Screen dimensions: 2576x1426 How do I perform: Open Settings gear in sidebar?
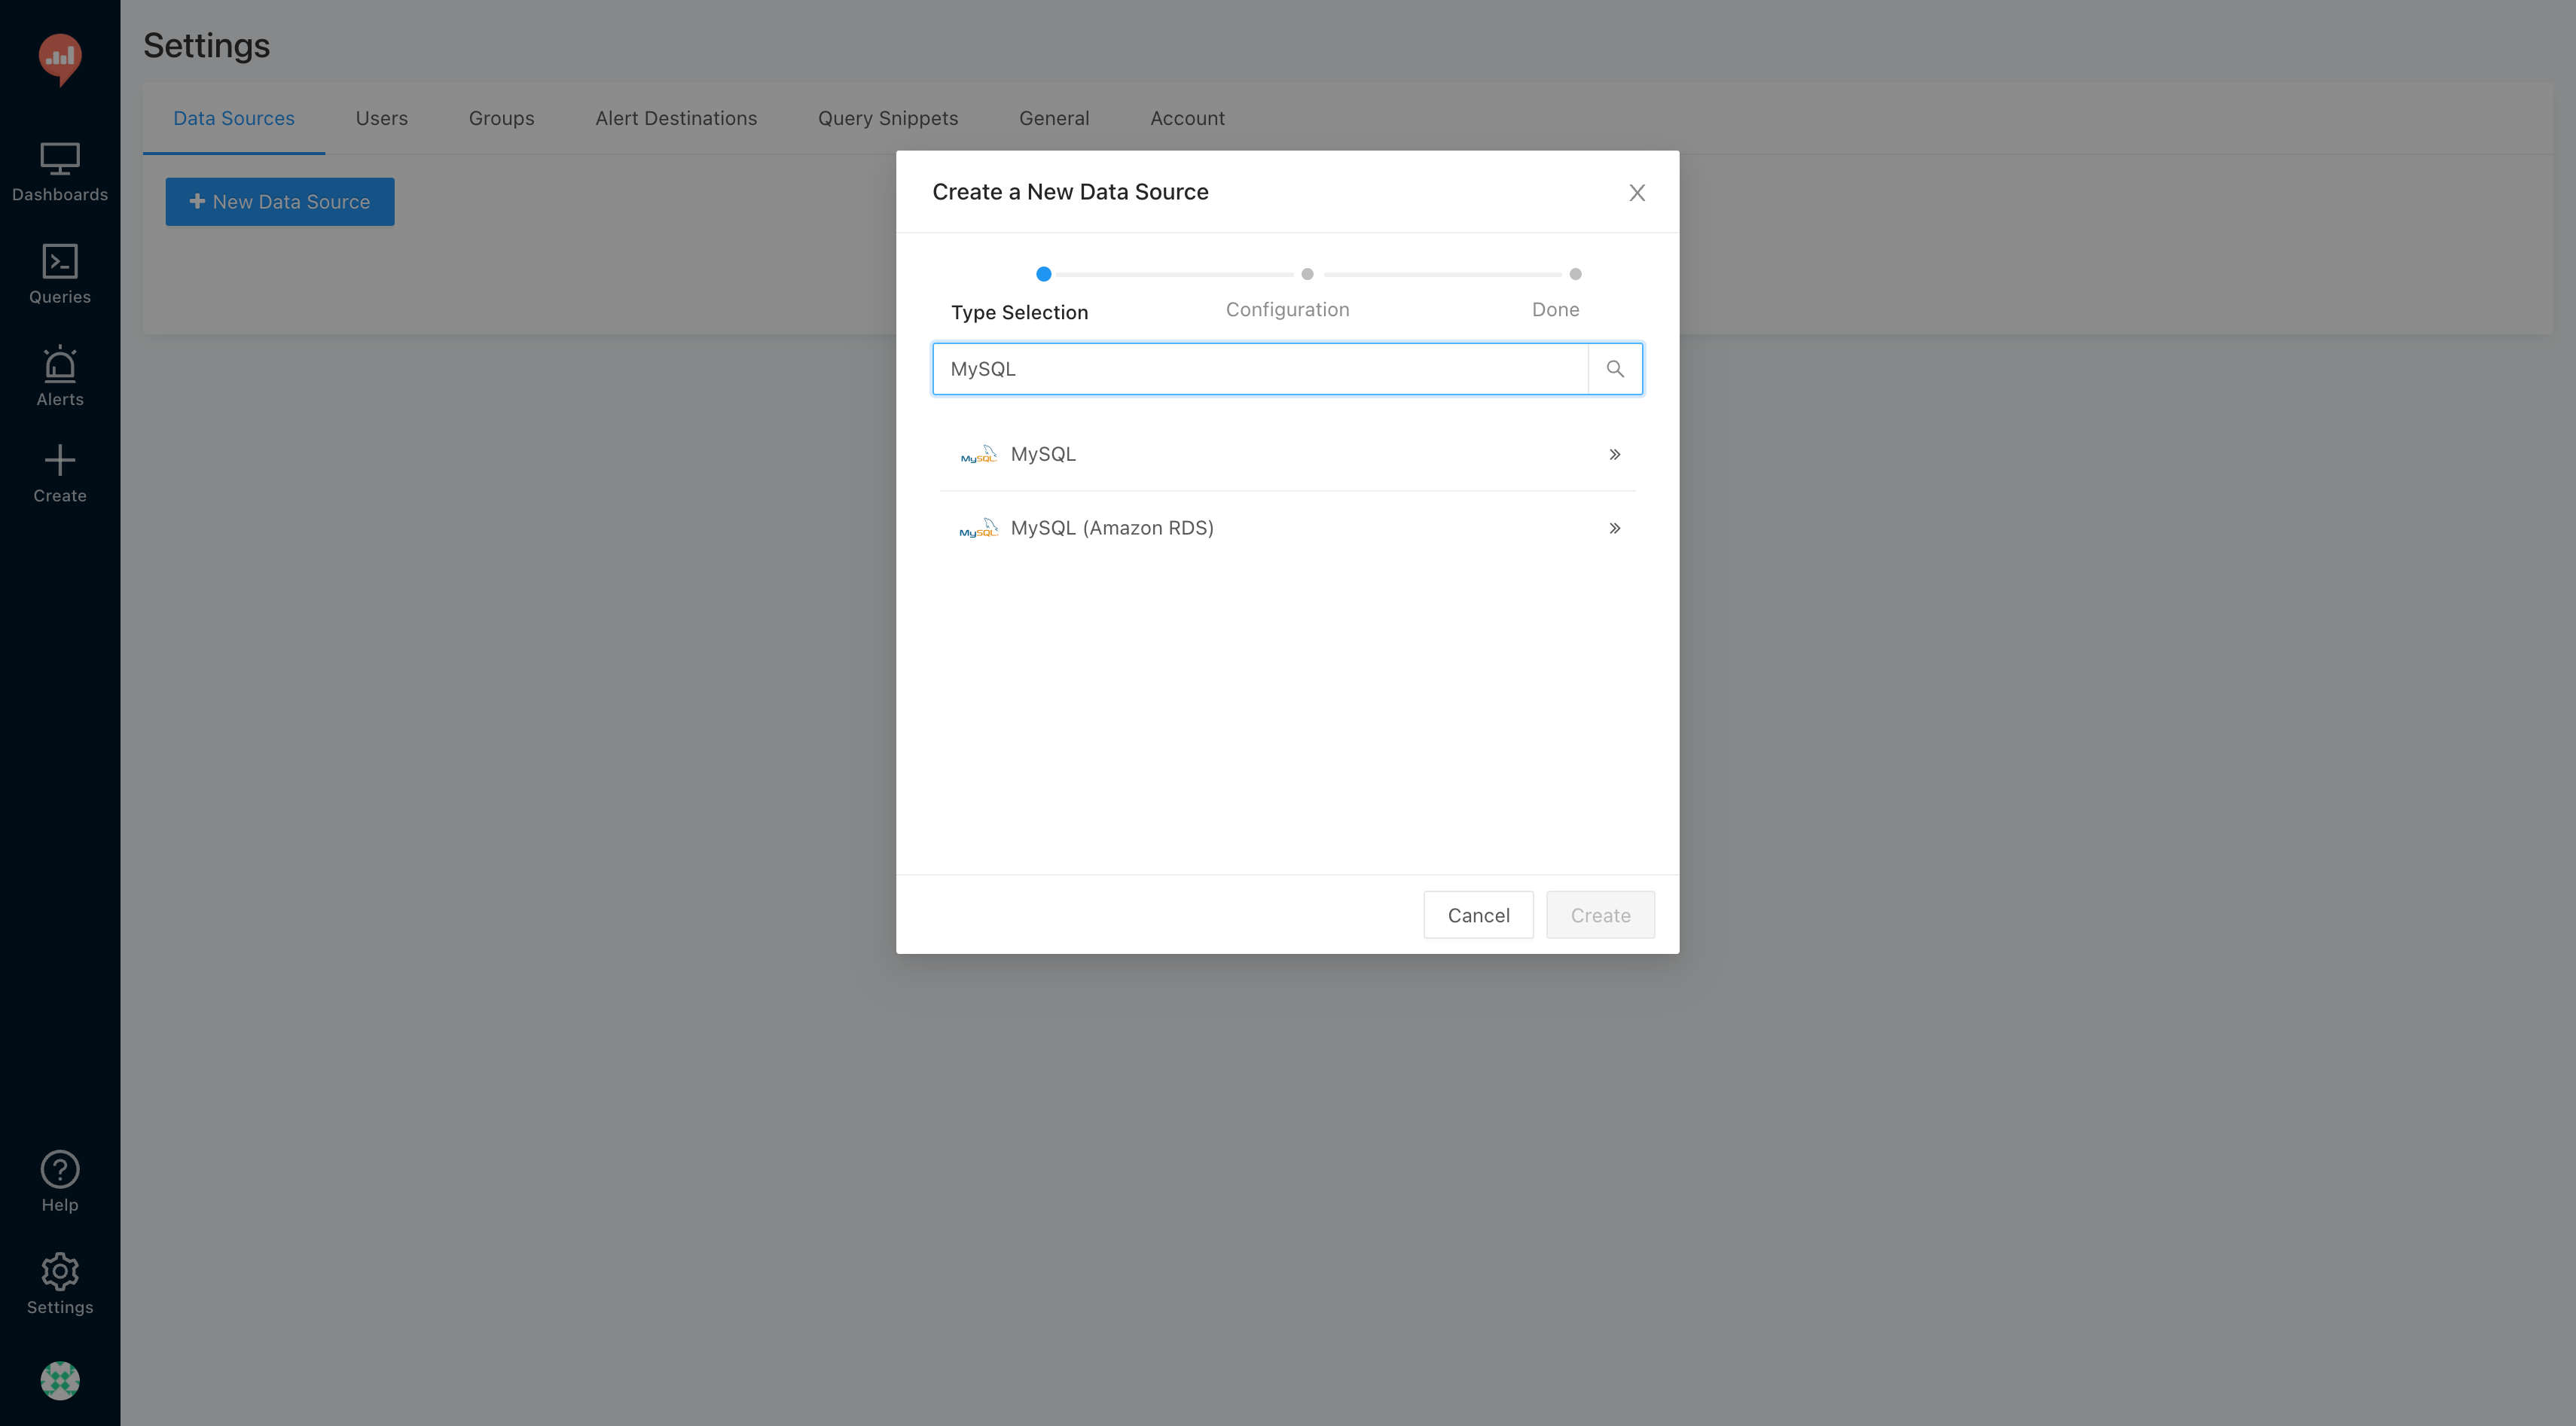click(60, 1284)
